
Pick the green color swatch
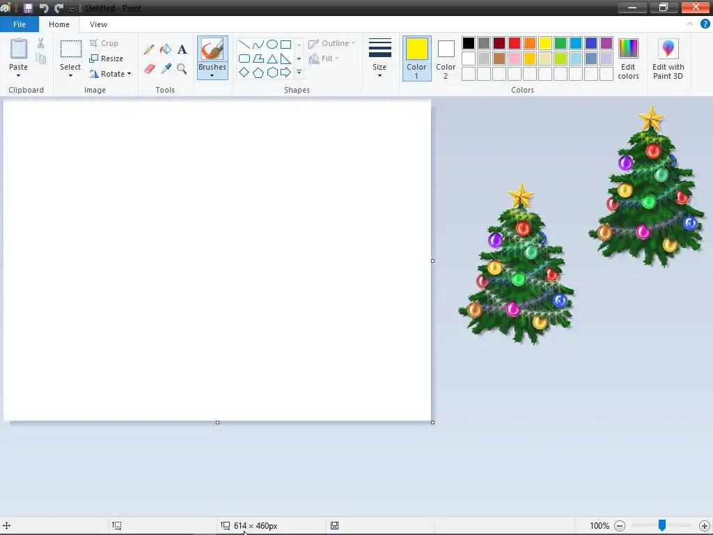561,43
